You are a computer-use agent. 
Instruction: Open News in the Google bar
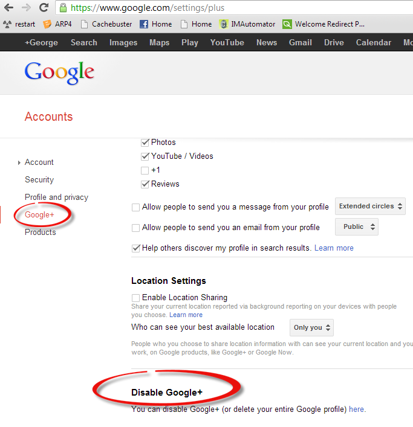point(267,42)
